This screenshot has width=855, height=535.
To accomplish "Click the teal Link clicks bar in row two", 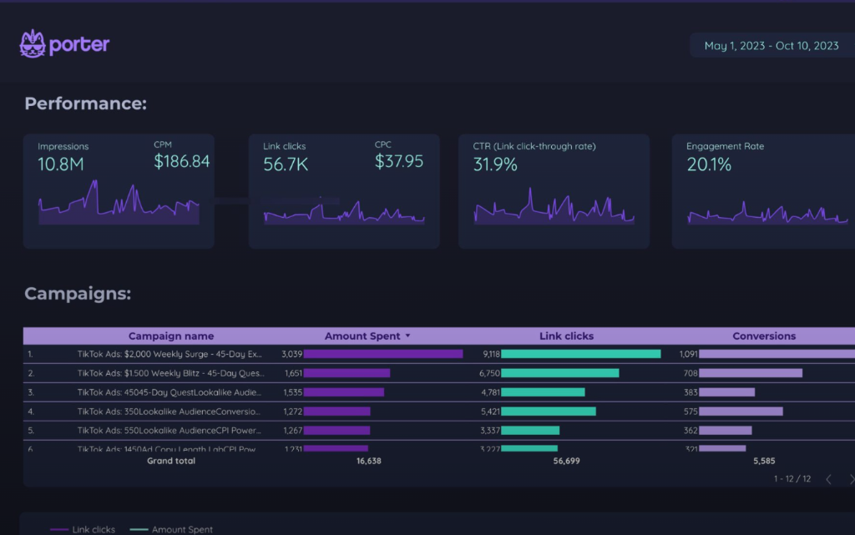I will point(559,372).
